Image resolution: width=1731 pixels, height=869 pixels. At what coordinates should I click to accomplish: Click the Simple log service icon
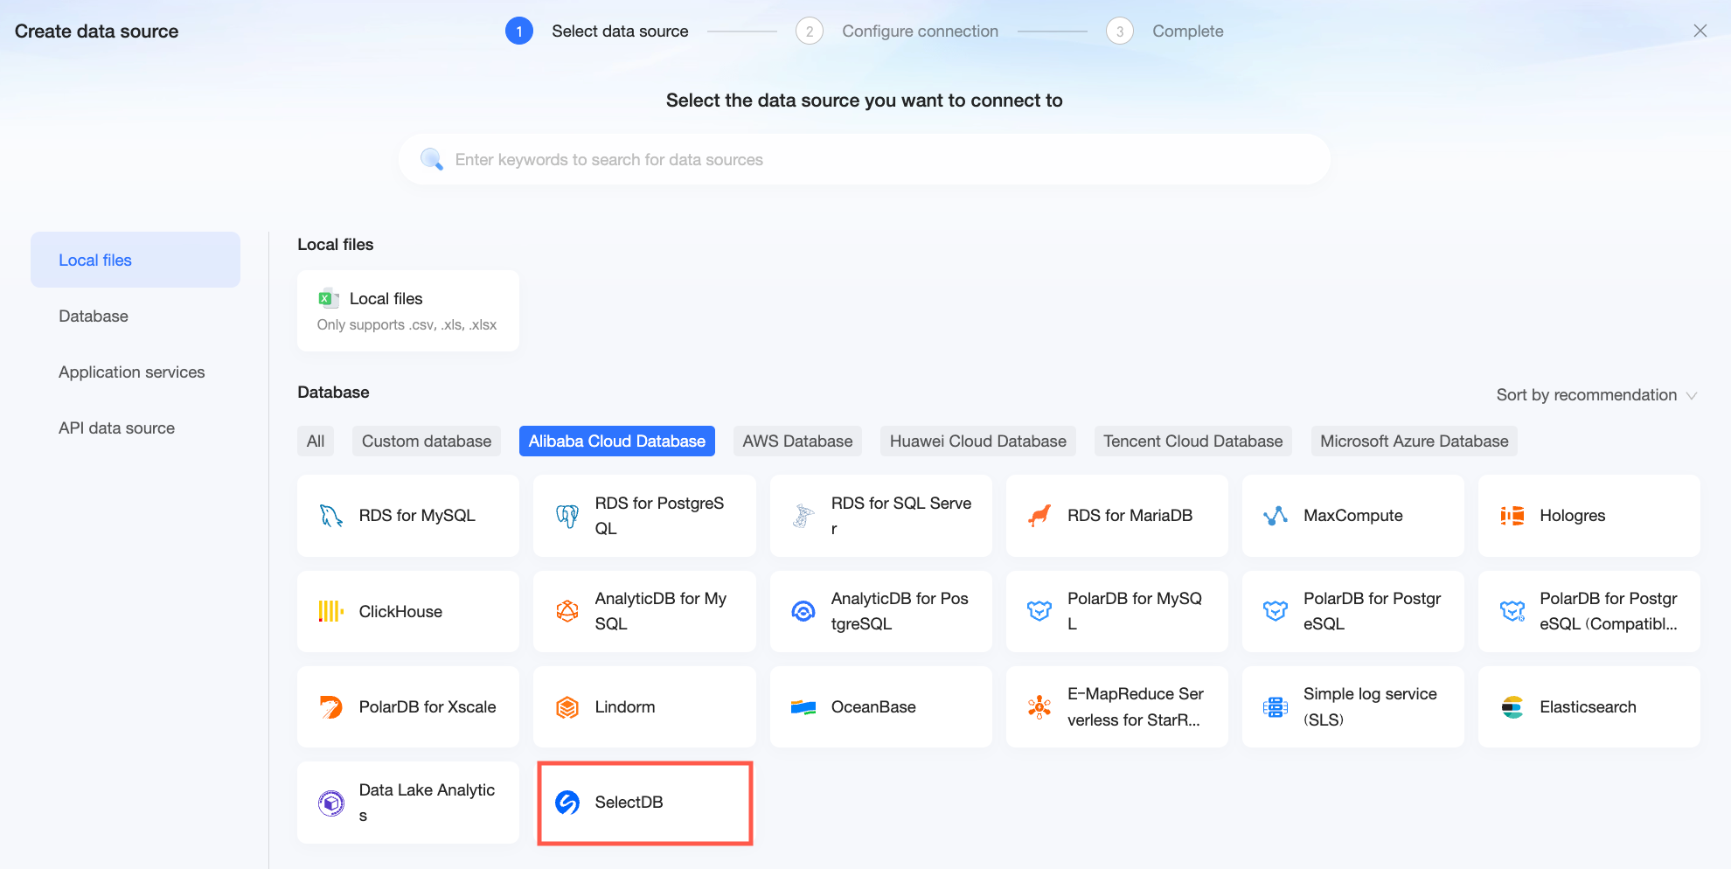[1276, 706]
